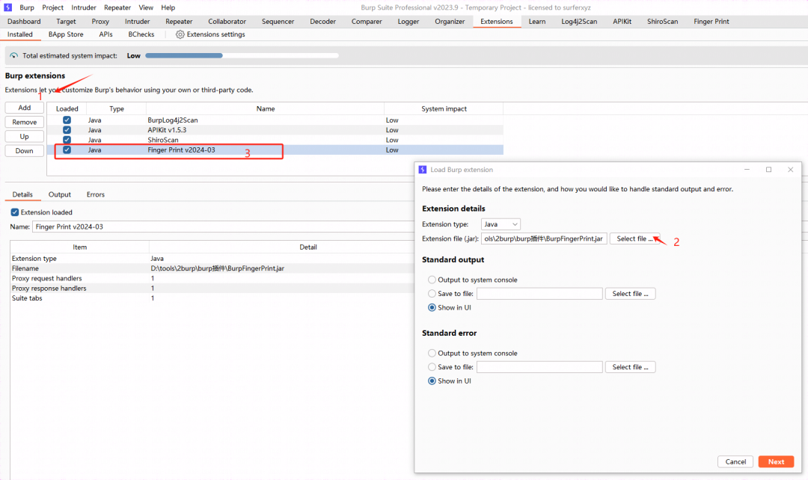Open the ShiroScan tab
The width and height of the screenshot is (808, 480).
pos(663,22)
